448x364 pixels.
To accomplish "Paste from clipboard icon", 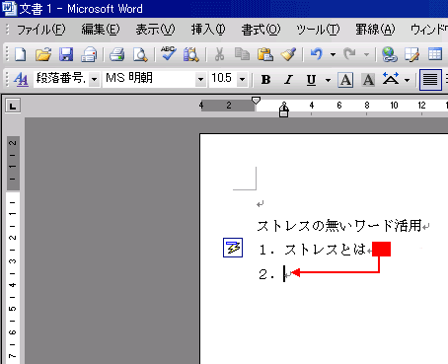I will click(x=265, y=54).
